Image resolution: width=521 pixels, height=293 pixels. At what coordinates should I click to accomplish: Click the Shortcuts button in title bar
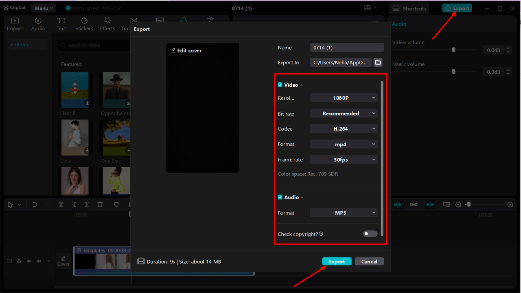coord(409,8)
